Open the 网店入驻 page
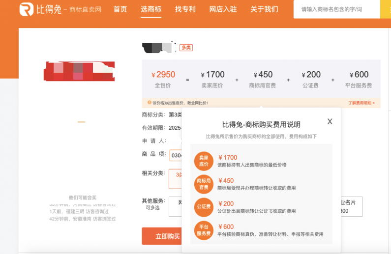Screen dimensions: 391x254 (223, 9)
